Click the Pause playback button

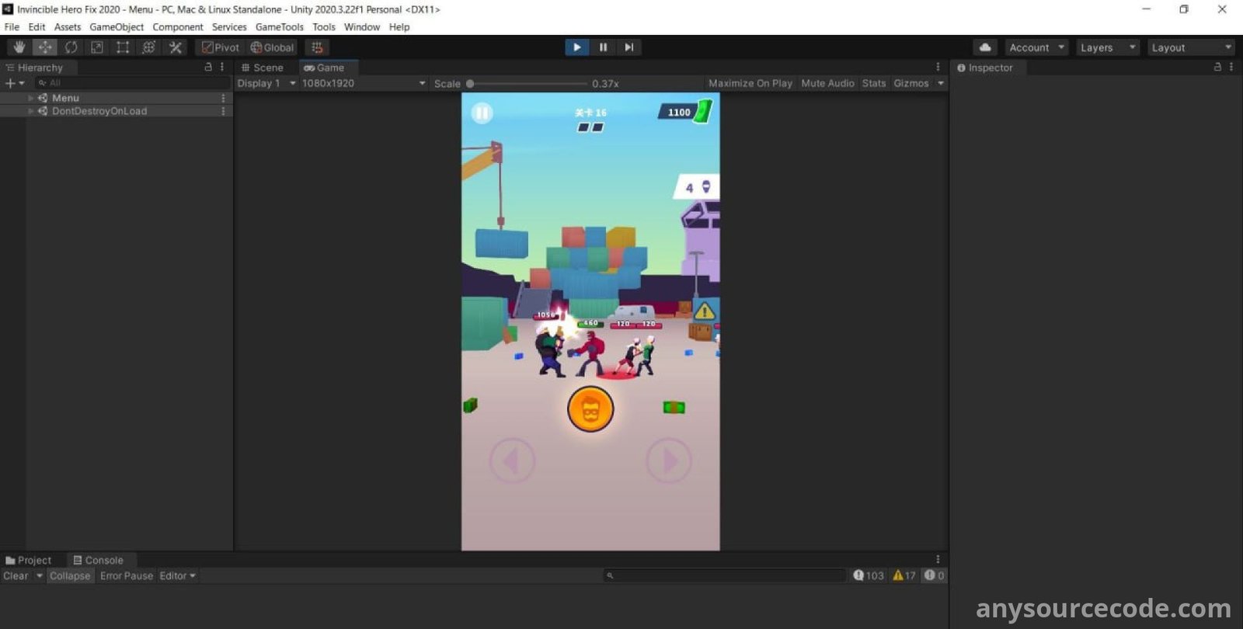pyautogui.click(x=603, y=47)
